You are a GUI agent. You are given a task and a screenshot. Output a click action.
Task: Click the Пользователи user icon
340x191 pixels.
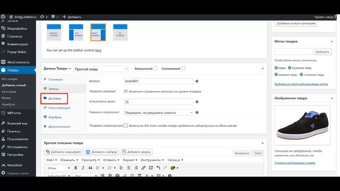coord(3,139)
